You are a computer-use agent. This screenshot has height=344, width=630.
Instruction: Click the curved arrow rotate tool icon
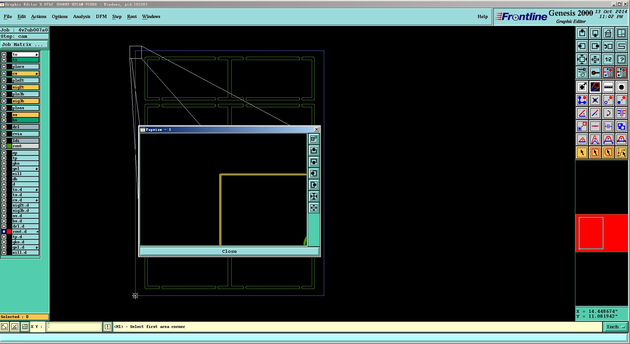click(608, 113)
